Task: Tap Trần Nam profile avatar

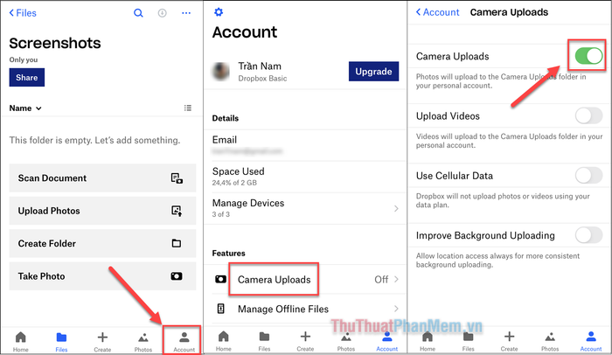Action: pos(221,71)
